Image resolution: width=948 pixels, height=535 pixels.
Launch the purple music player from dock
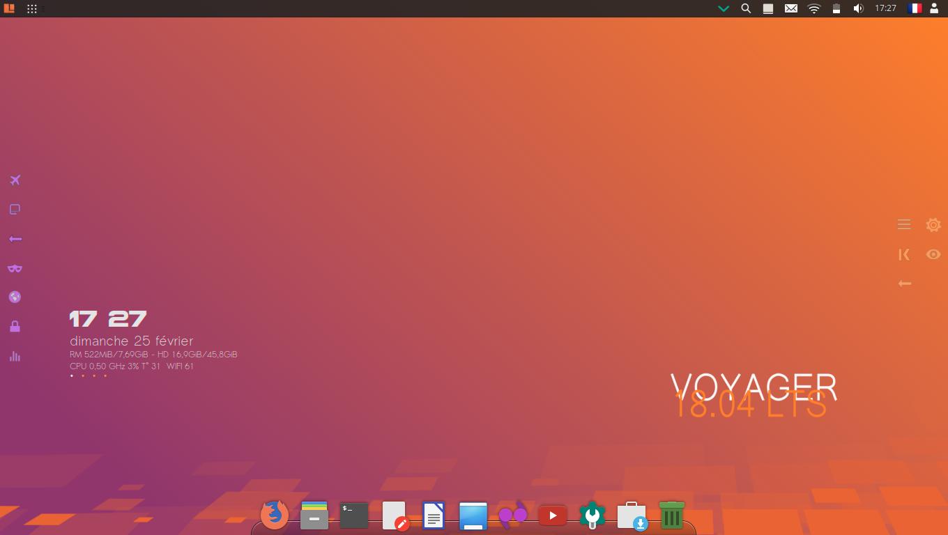(513, 514)
